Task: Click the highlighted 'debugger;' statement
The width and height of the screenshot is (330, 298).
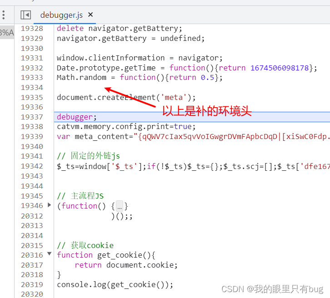Action: [77, 117]
